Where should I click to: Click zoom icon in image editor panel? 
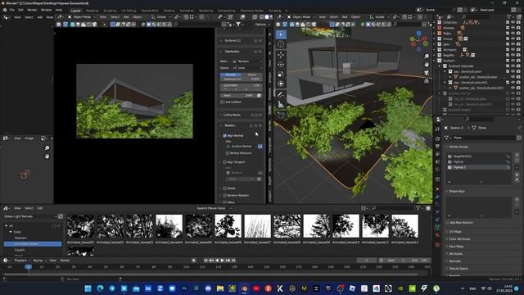(47, 147)
